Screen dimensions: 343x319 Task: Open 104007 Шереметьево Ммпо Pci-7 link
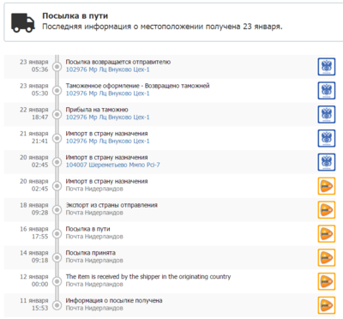point(113,165)
